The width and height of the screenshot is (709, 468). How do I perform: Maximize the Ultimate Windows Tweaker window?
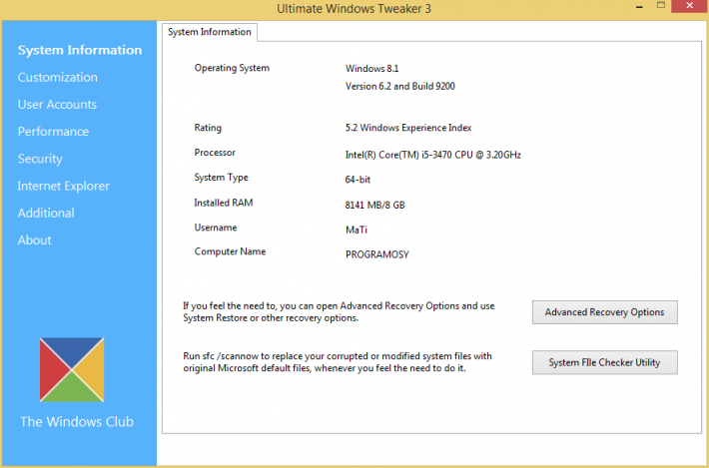(x=661, y=5)
